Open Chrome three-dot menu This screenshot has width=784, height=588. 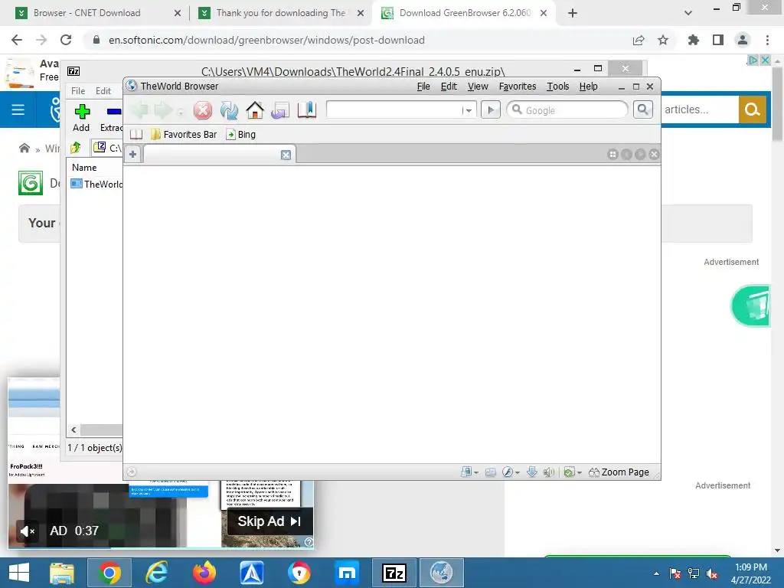pyautogui.click(x=767, y=40)
